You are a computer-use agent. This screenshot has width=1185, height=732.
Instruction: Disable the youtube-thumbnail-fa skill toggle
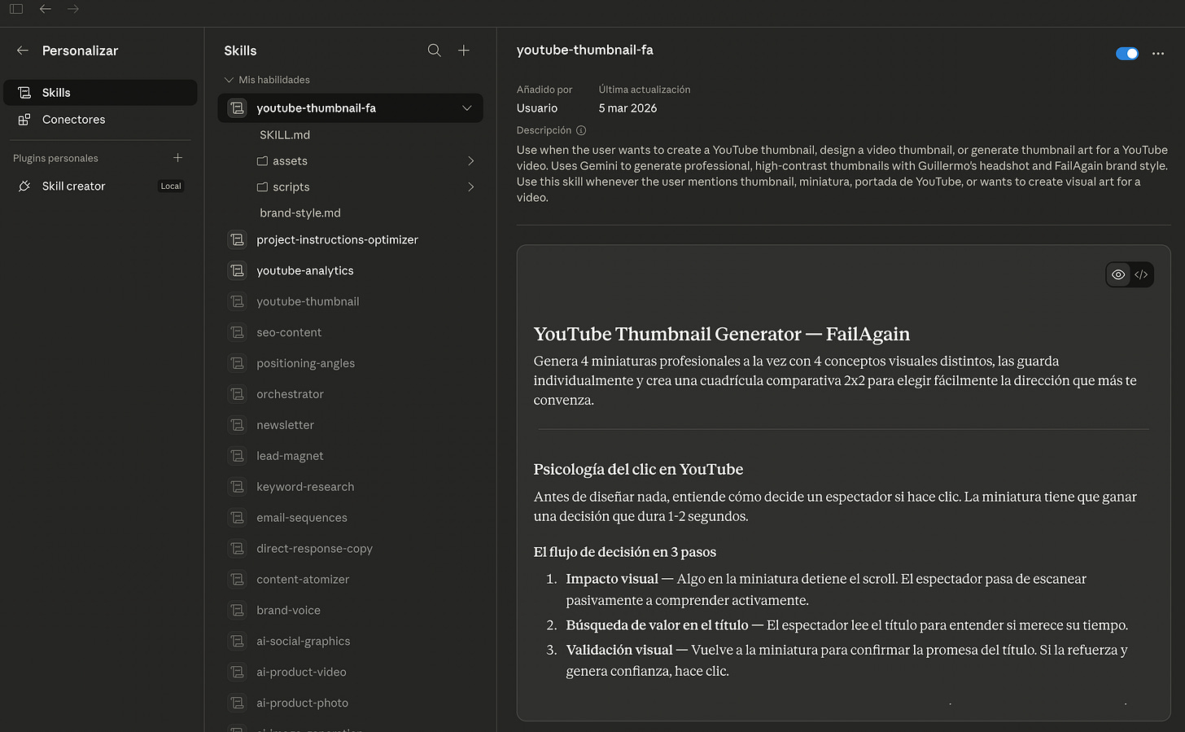point(1127,54)
